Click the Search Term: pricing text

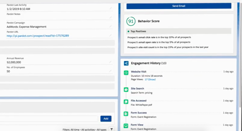point(142,93)
